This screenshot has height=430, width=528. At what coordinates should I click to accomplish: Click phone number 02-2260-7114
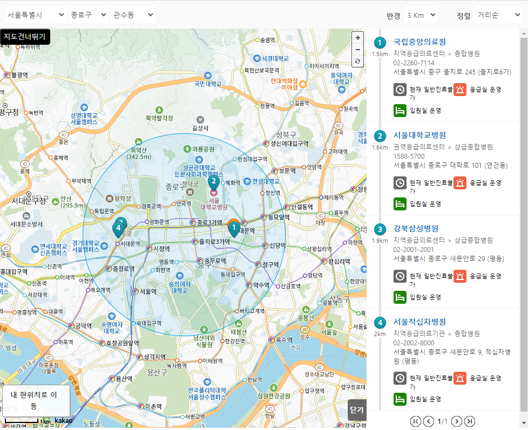(414, 63)
